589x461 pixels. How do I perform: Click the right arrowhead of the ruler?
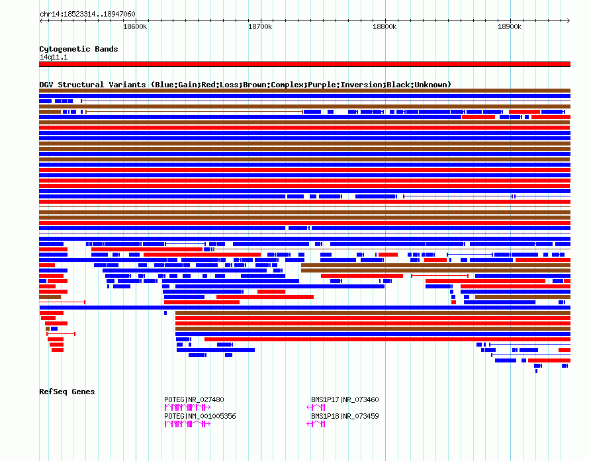point(568,21)
